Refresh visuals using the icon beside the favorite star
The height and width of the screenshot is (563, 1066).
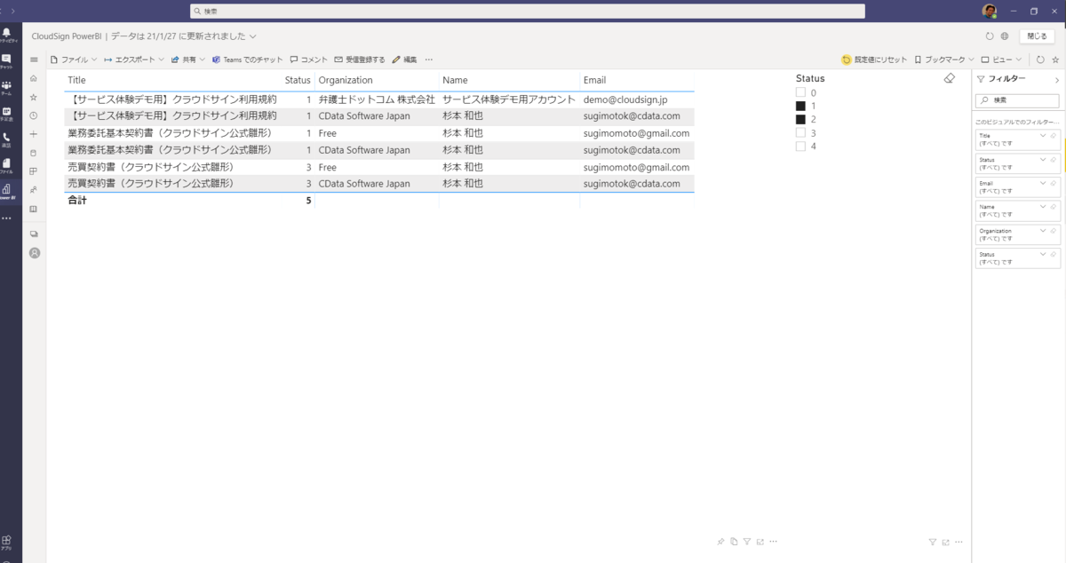click(x=1040, y=59)
